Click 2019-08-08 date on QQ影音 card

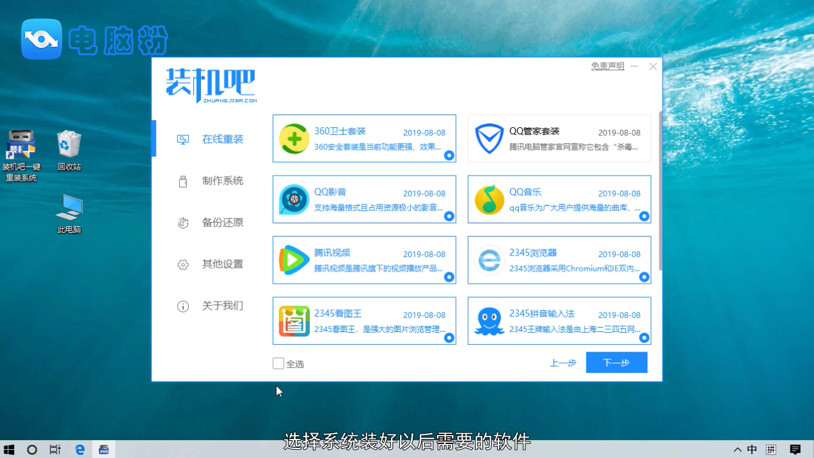424,193
